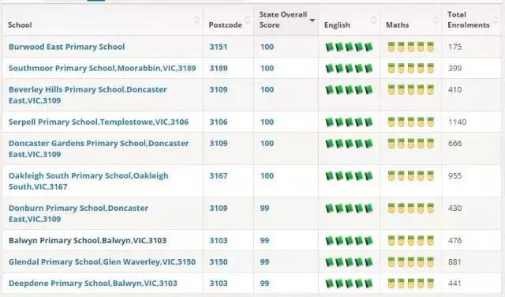Open Burwood East Primary School link
The height and width of the screenshot is (297, 505).
66,47
